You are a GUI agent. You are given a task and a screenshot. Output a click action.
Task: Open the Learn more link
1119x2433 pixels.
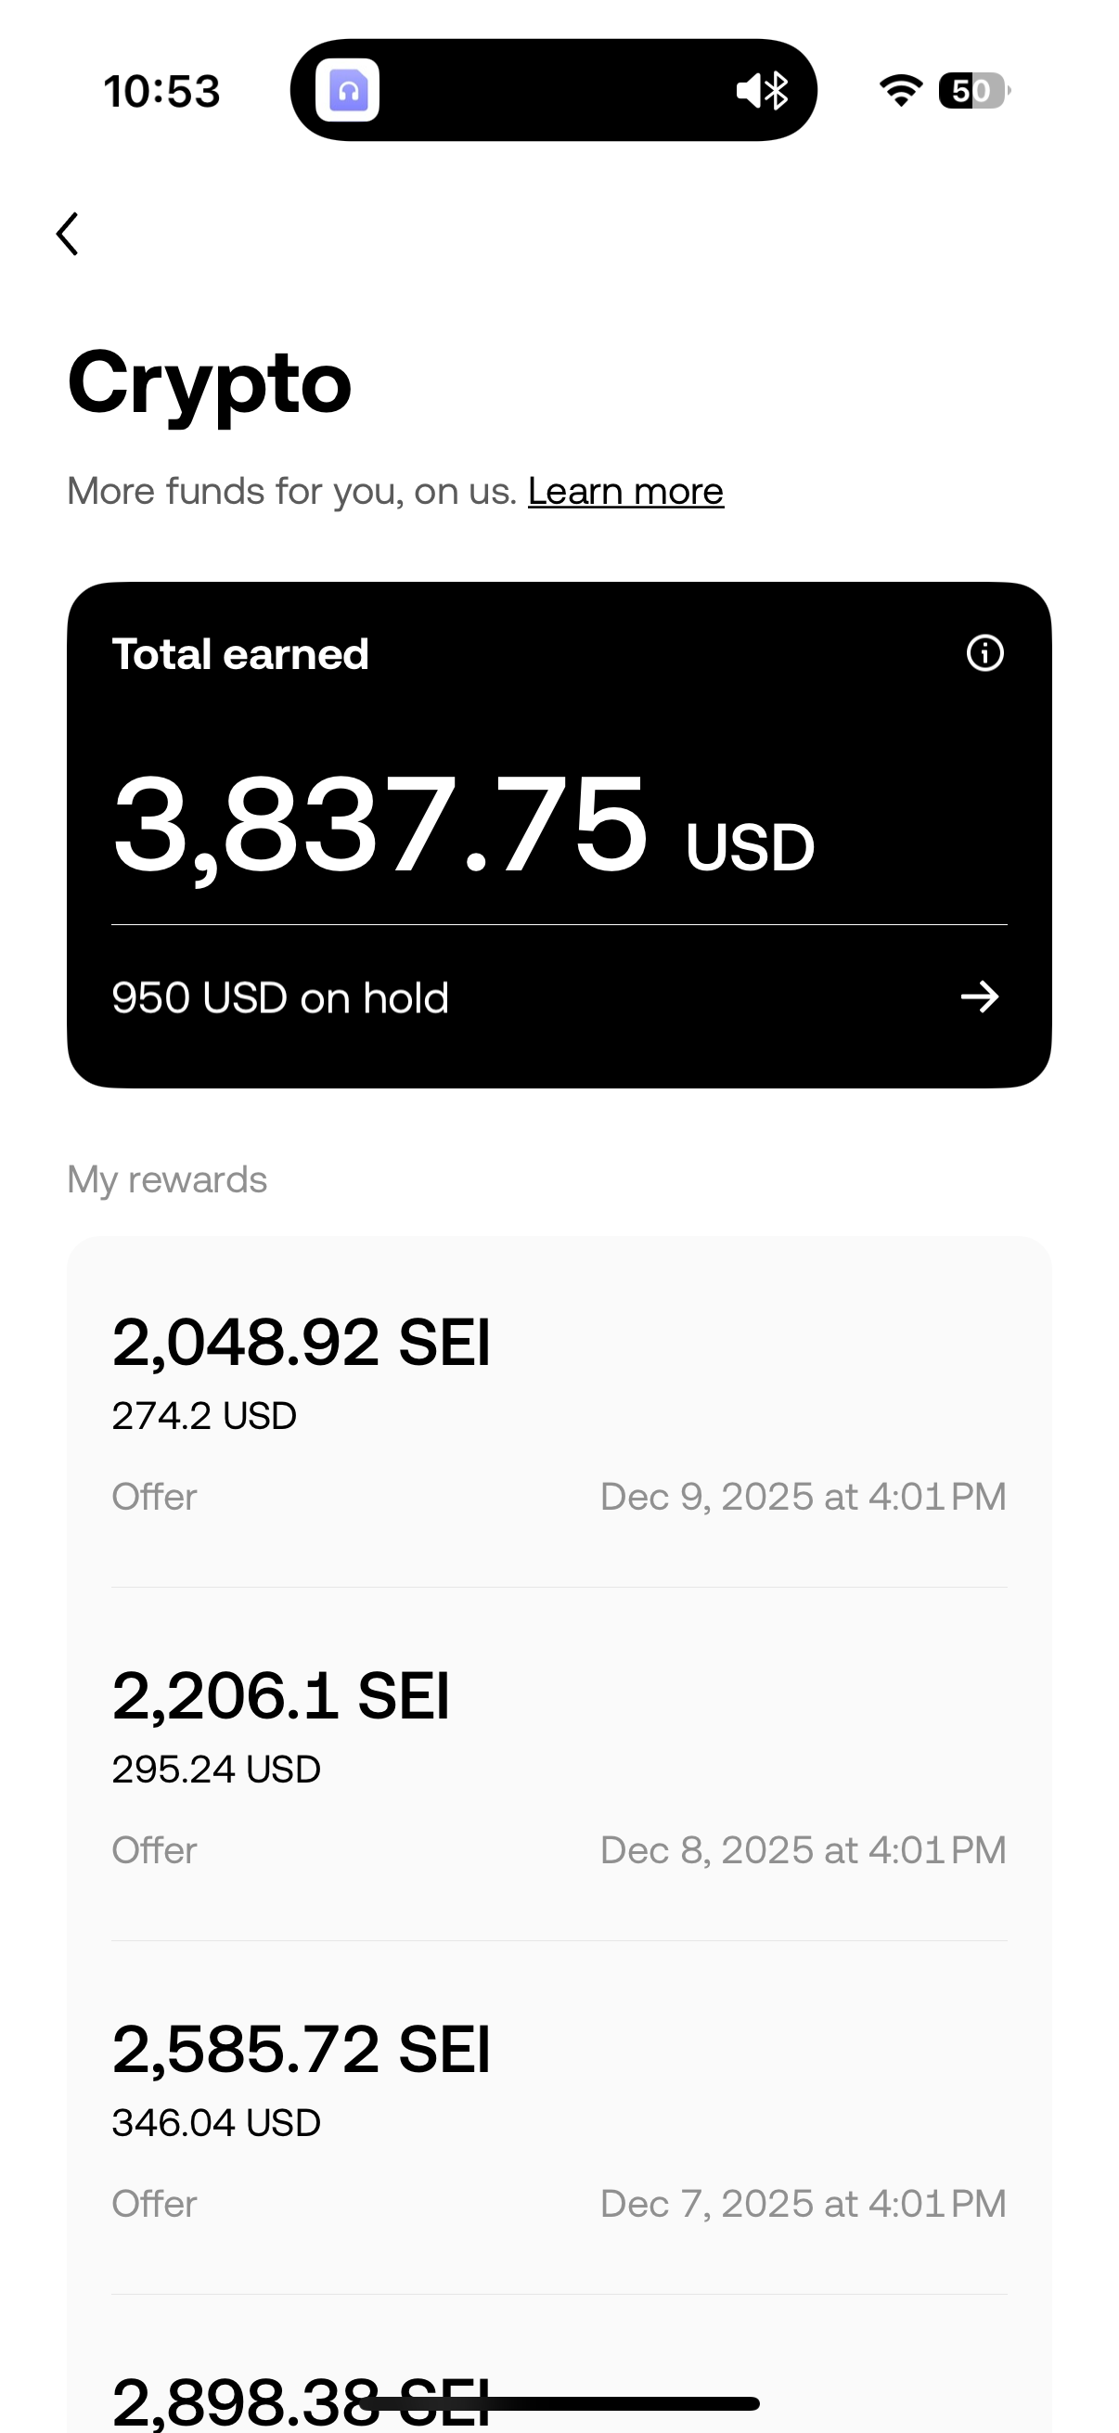(x=625, y=491)
